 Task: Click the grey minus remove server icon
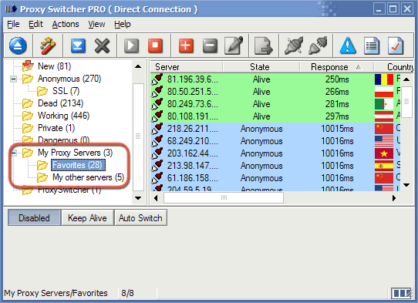pos(210,45)
